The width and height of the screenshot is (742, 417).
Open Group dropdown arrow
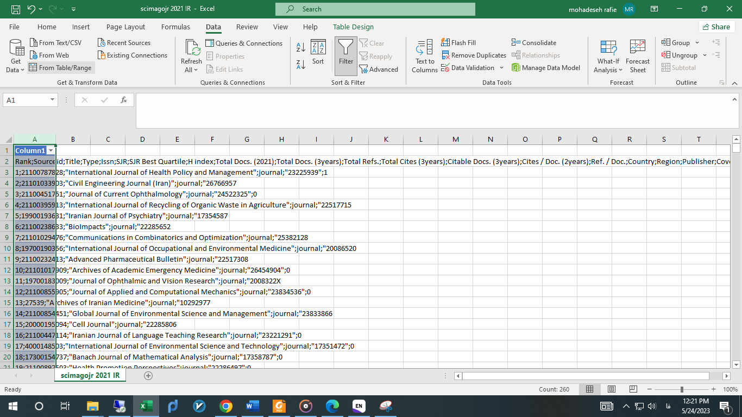point(696,43)
